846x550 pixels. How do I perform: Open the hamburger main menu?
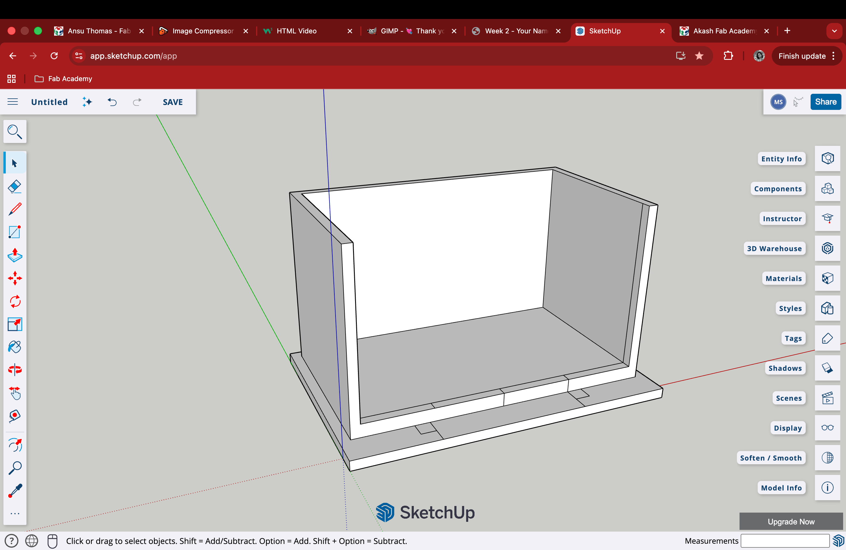pyautogui.click(x=12, y=102)
